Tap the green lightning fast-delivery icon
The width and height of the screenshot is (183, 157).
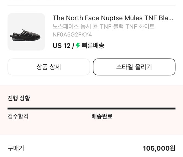[78, 46]
